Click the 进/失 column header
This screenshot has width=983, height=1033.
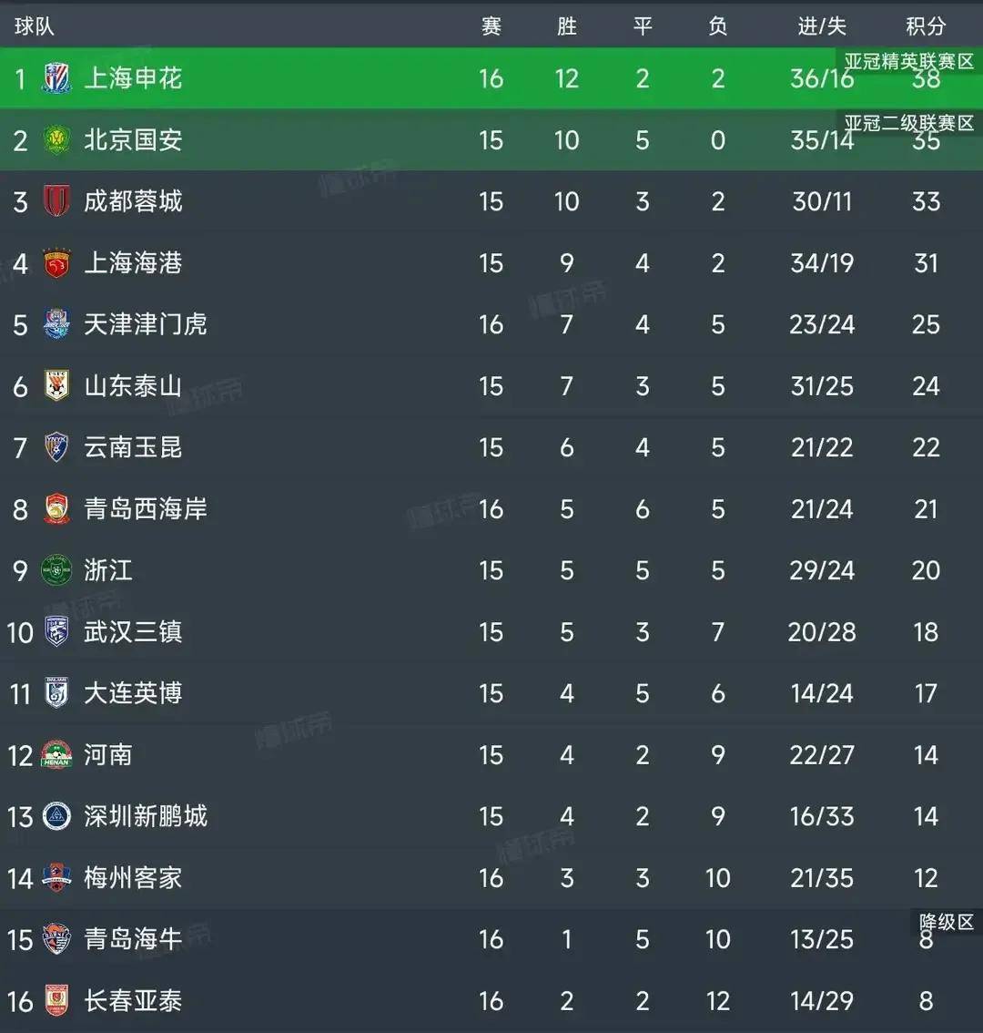822,26
